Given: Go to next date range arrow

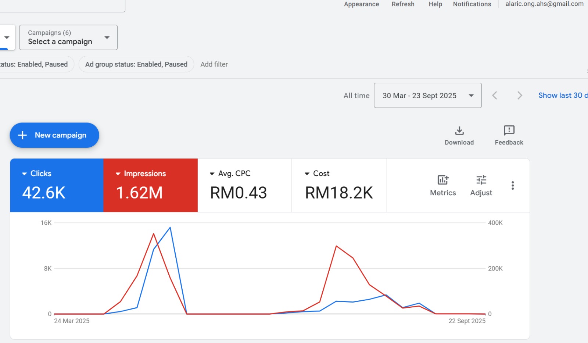Looking at the screenshot, I should coord(520,96).
